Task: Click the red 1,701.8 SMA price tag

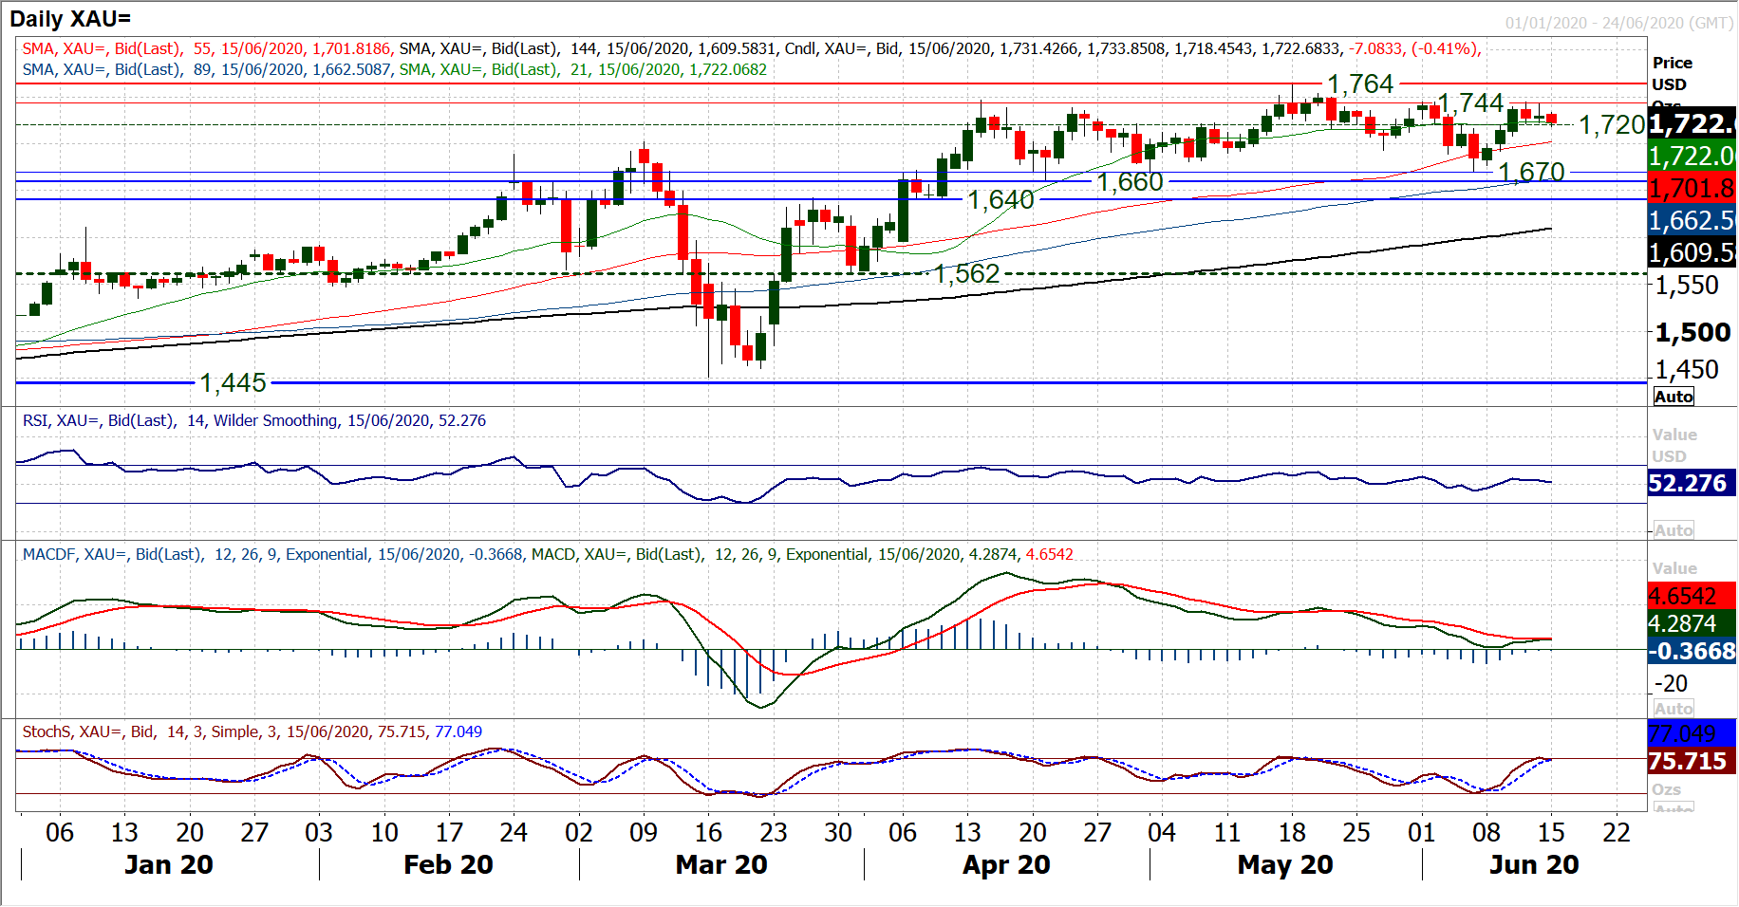Action: pos(1691,188)
